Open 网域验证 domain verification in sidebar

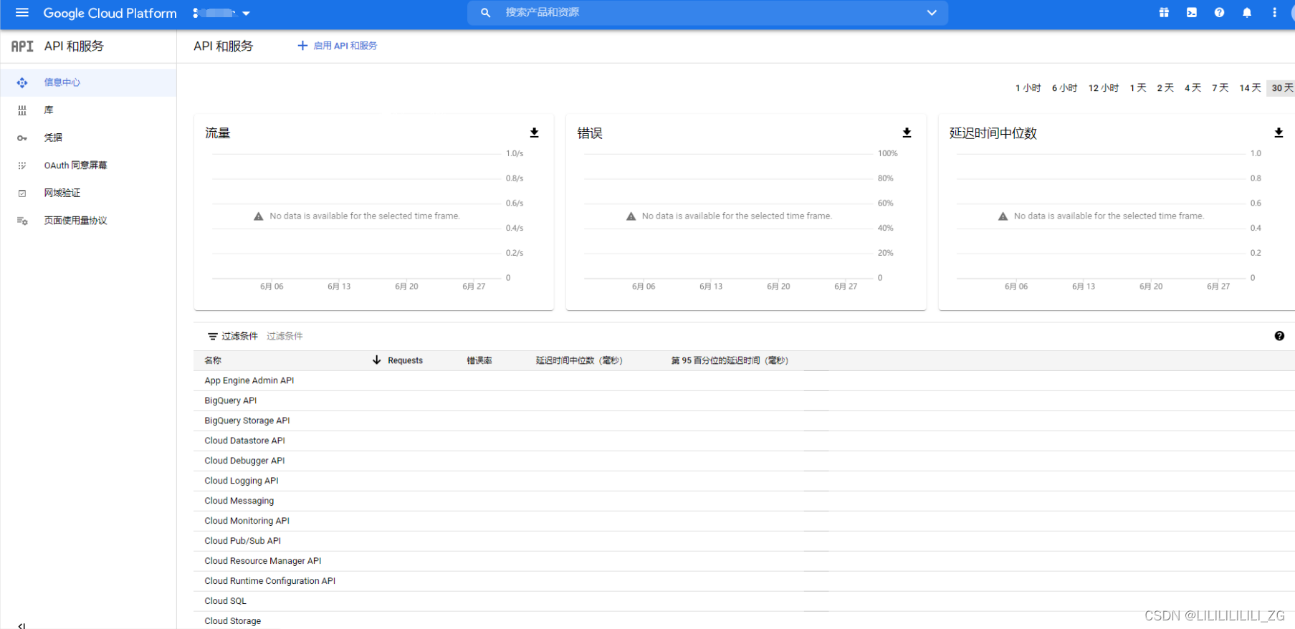click(x=88, y=193)
